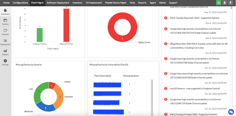Click the Important legend label
The width and height of the screenshot is (236, 116).
69,97
